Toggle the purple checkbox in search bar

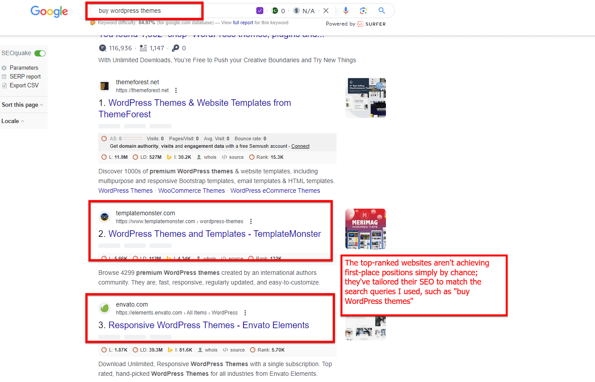pyautogui.click(x=260, y=11)
